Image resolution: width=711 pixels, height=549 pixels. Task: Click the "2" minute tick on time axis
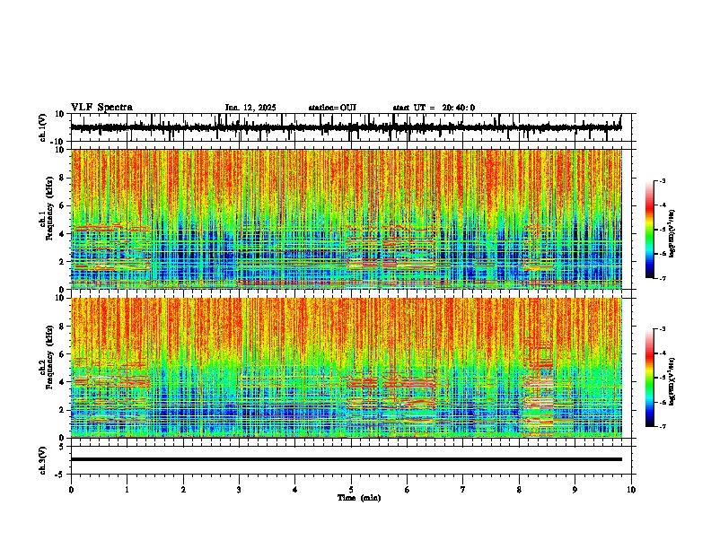tap(183, 490)
